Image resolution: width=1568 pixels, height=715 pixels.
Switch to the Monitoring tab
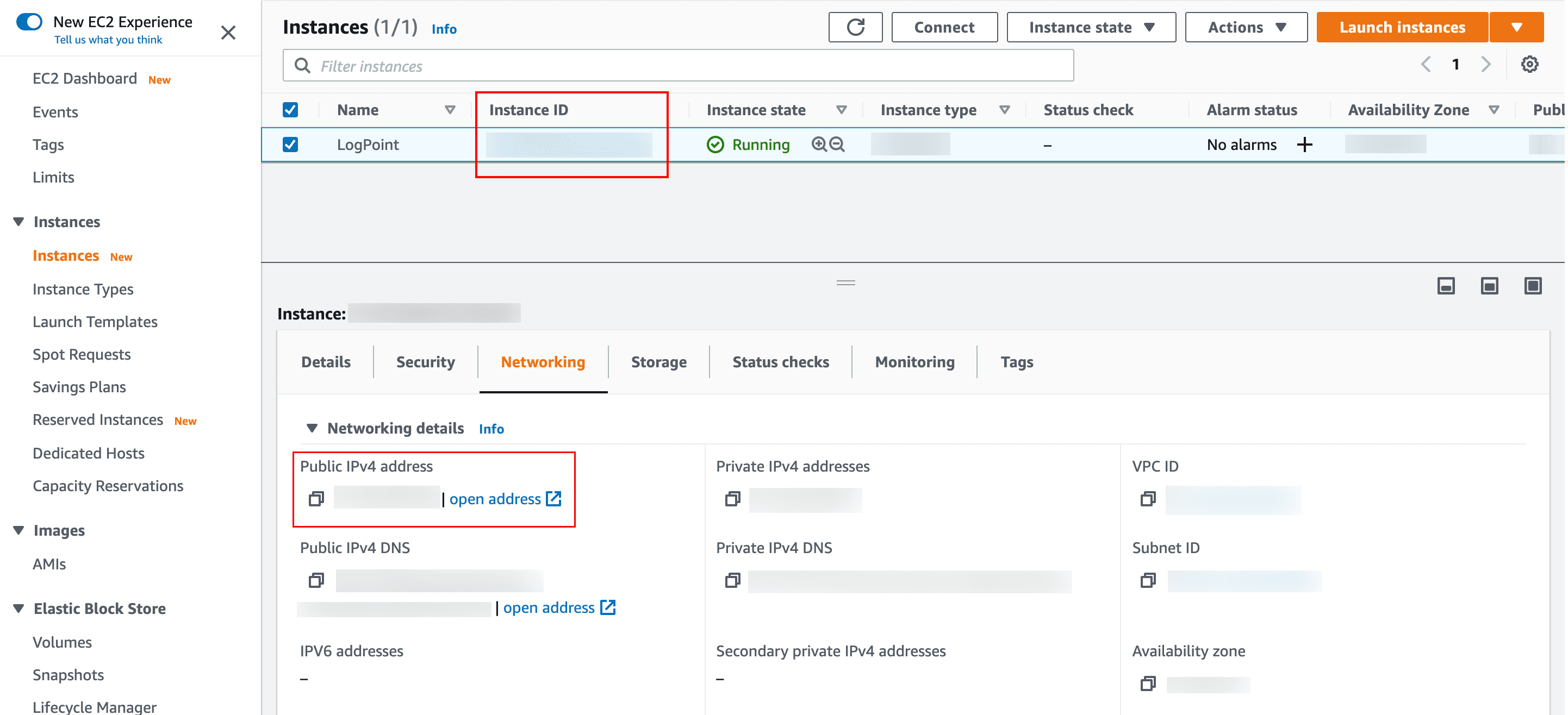914,361
